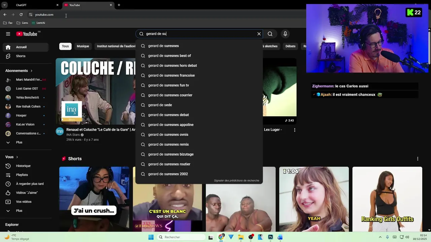Screen dimensions: 431x242
Task: Open KaLee Vision subscription
Action: click(26, 124)
